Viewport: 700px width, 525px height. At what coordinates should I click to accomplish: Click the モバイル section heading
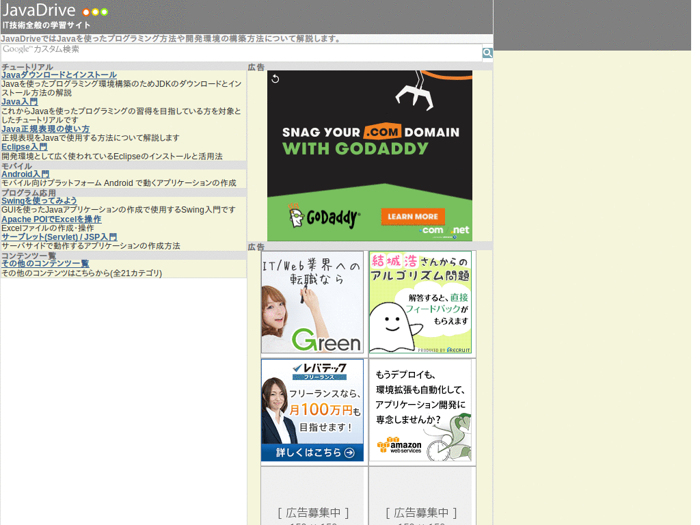[x=16, y=166]
